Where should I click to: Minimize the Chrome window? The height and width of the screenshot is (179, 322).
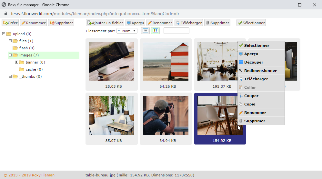point(285,5)
